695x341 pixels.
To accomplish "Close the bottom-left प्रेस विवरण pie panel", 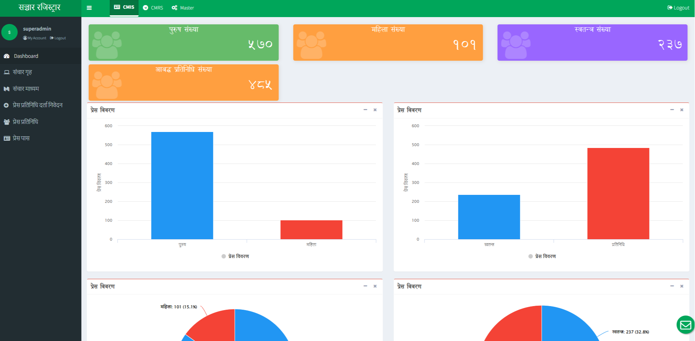I will tap(375, 286).
